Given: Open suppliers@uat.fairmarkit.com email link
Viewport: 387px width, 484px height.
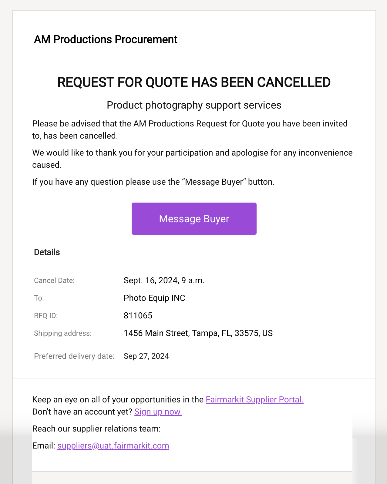Looking at the screenshot, I should [x=113, y=445].
